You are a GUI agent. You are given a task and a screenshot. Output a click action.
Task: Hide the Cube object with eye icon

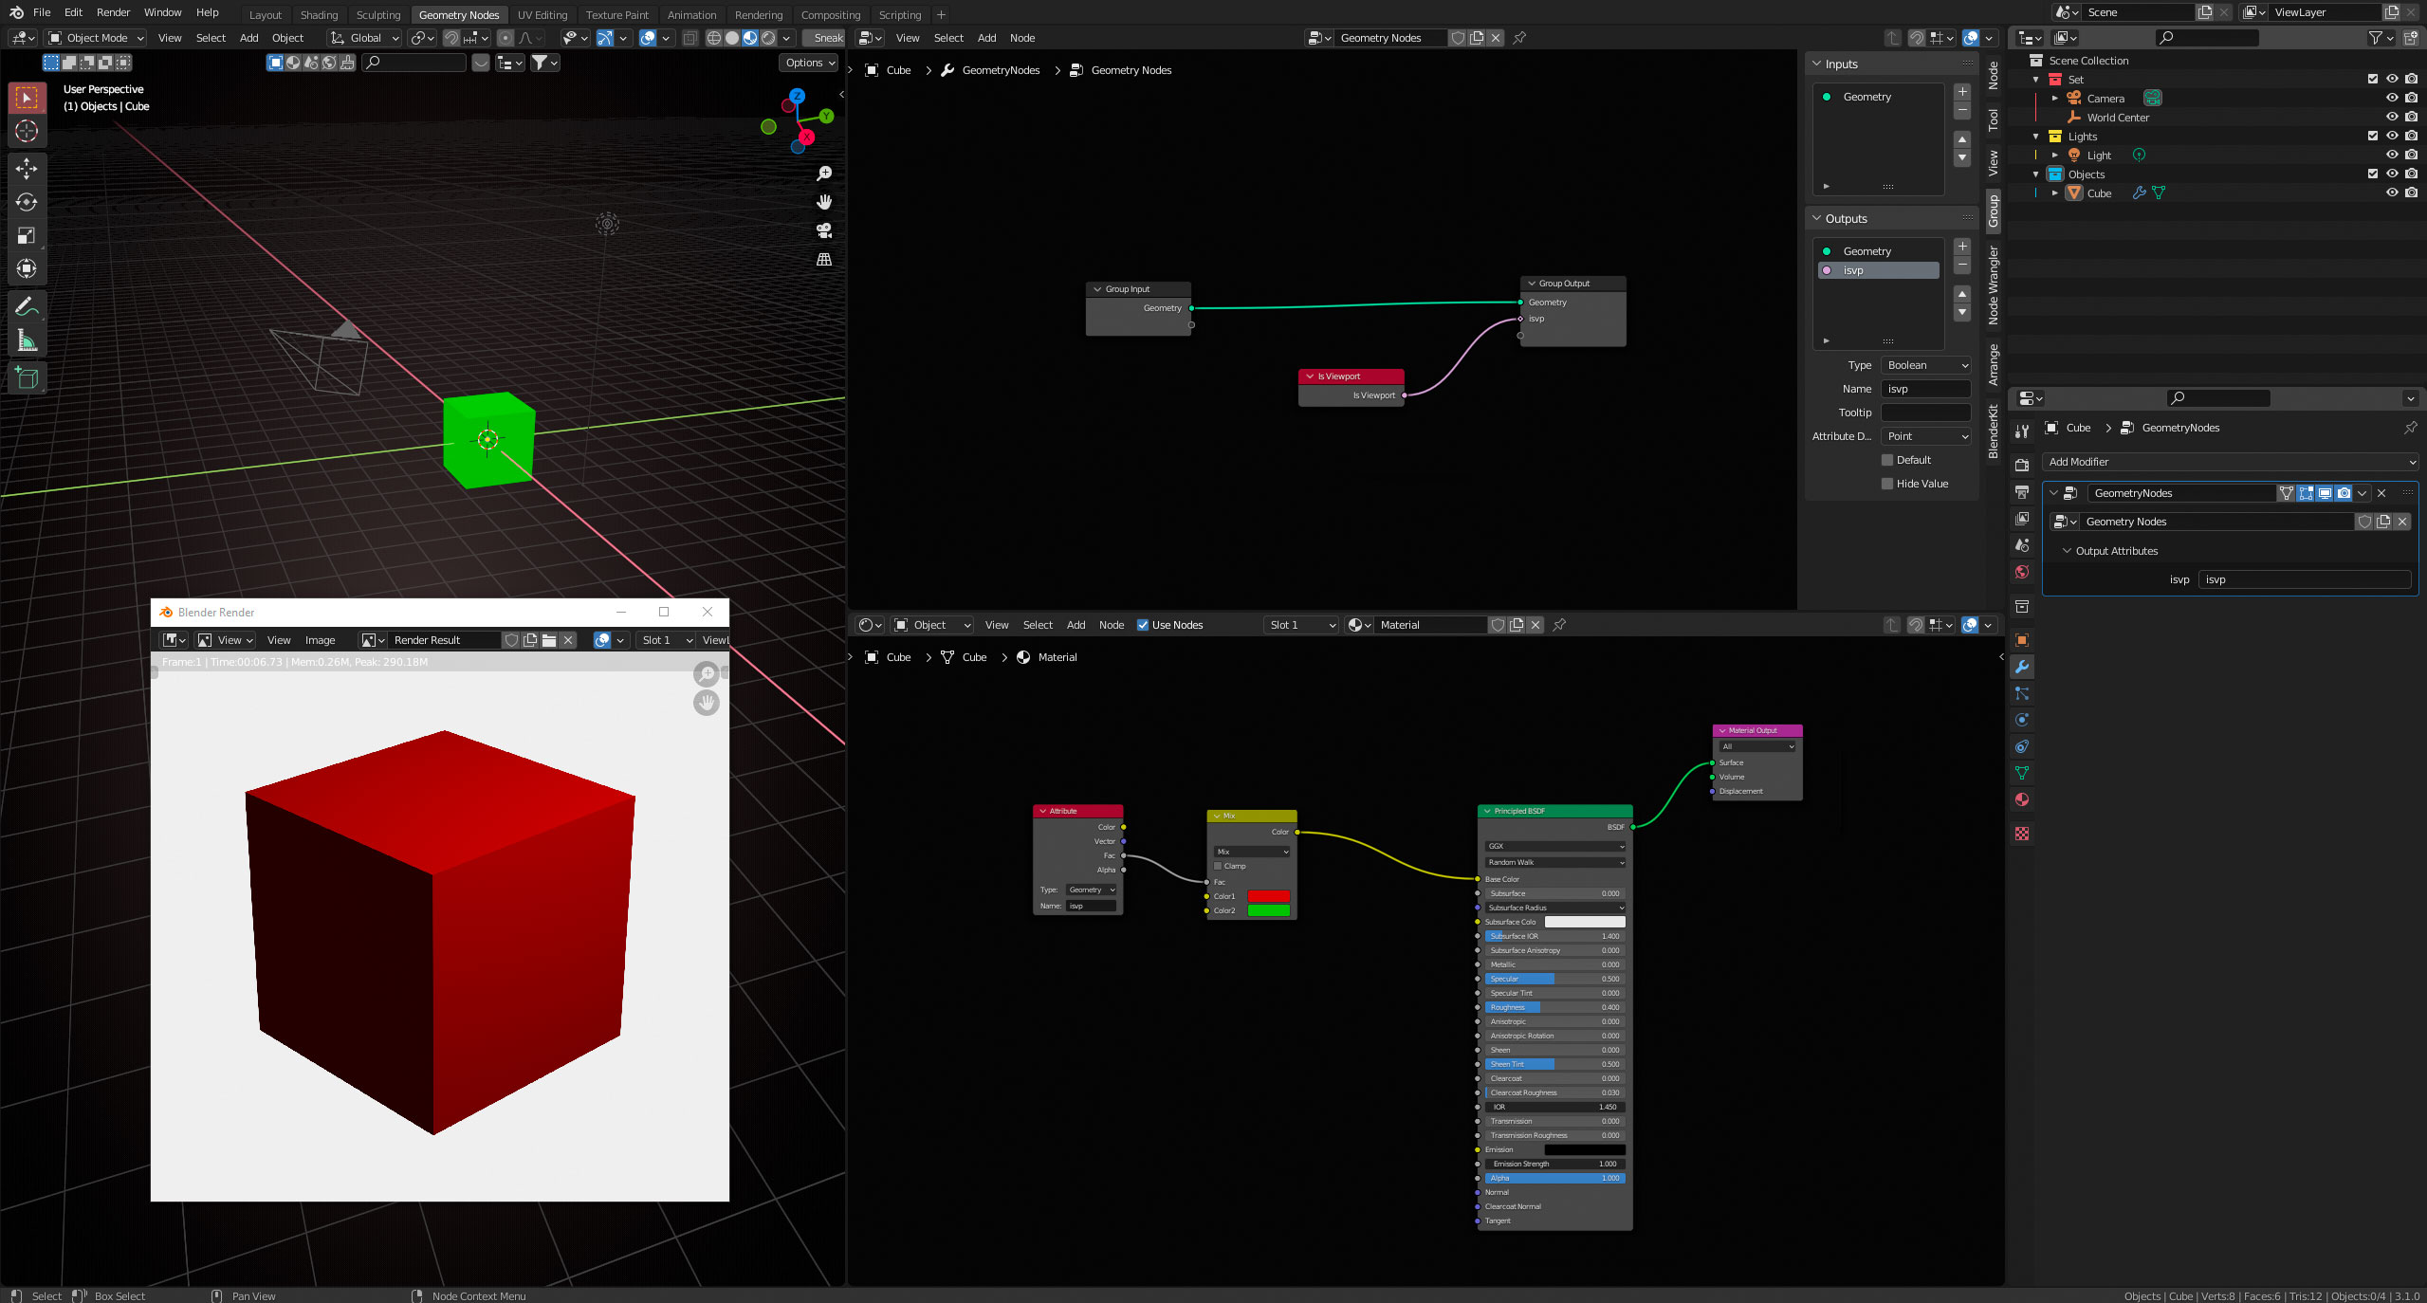tap(2392, 193)
